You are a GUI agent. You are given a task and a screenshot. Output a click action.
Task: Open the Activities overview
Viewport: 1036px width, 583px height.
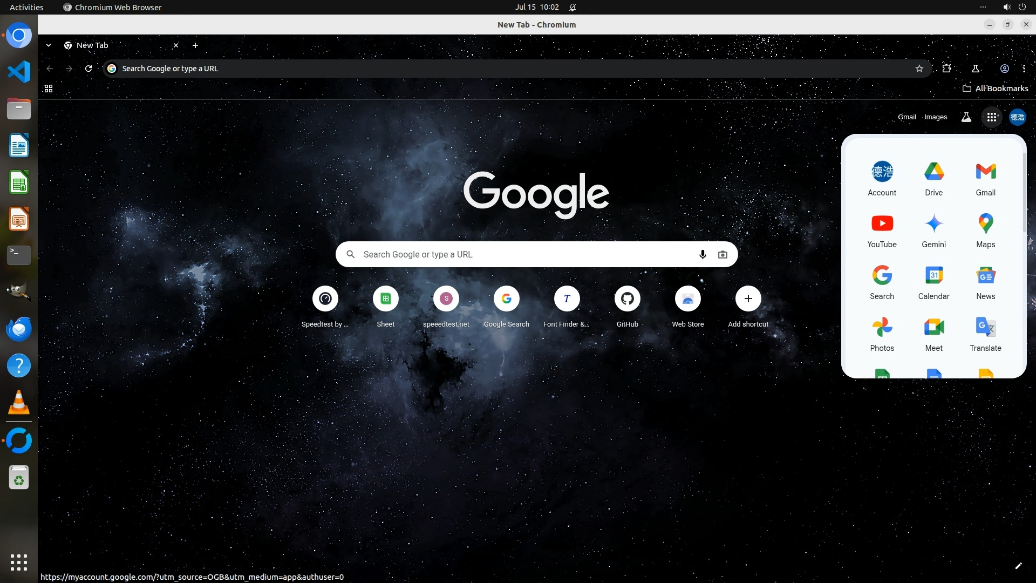tap(26, 7)
